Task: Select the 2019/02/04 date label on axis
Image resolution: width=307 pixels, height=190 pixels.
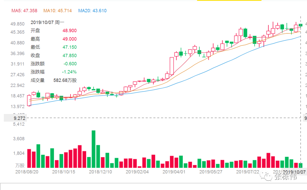Action: pyautogui.click(x=137, y=172)
